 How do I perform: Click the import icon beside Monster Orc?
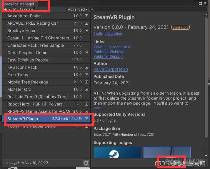[86, 89]
